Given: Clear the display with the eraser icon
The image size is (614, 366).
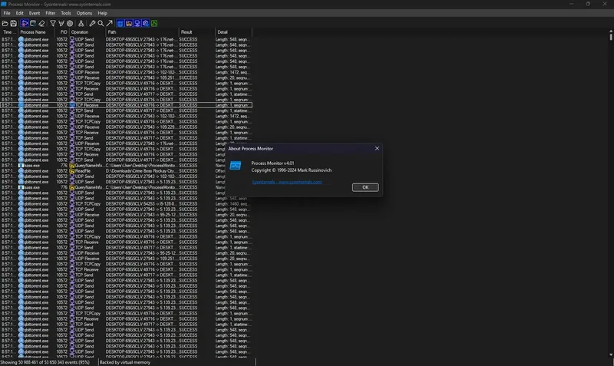Looking at the screenshot, I should tap(41, 24).
